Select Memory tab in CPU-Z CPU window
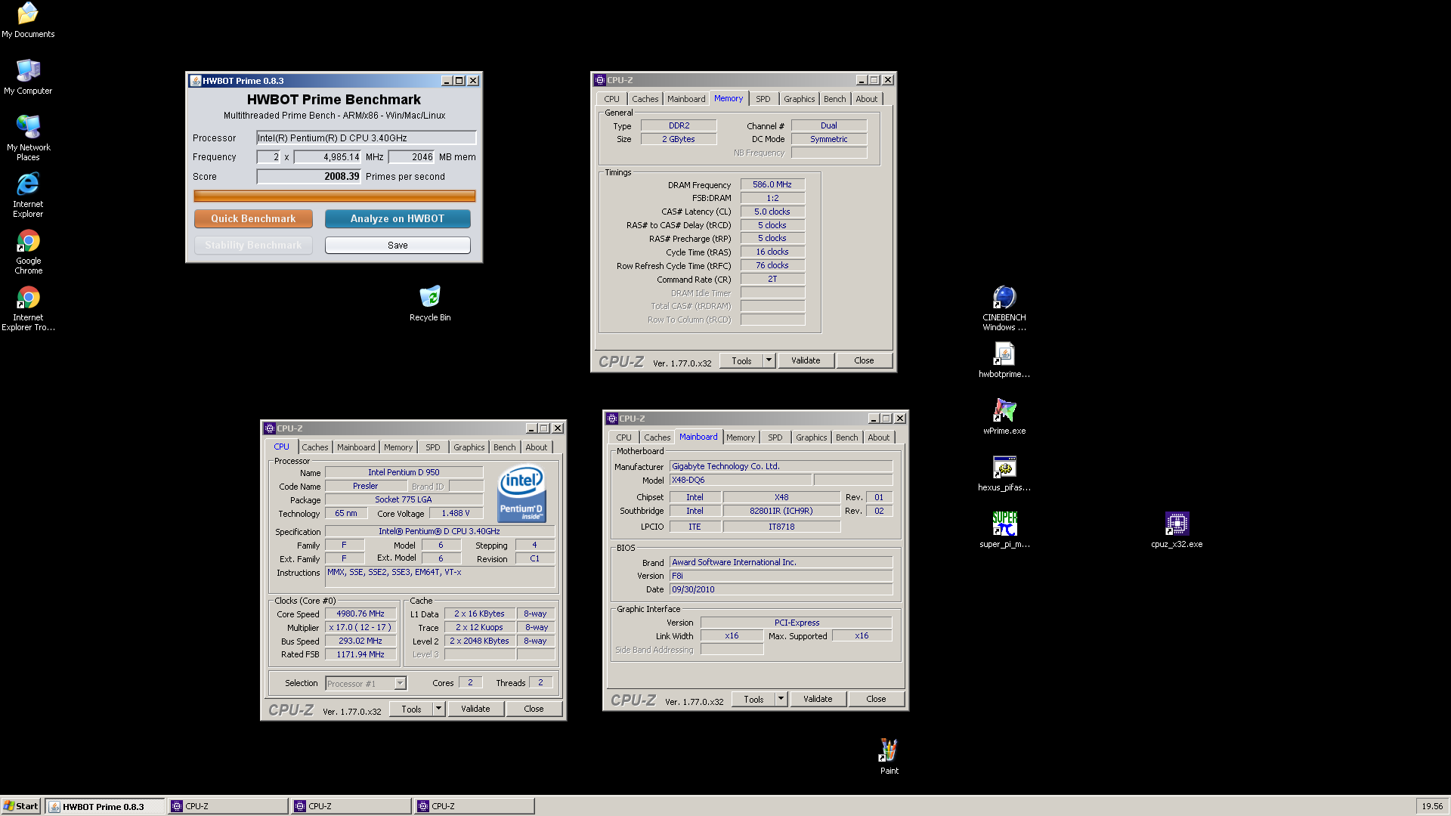This screenshot has height=816, width=1451. coord(398,447)
